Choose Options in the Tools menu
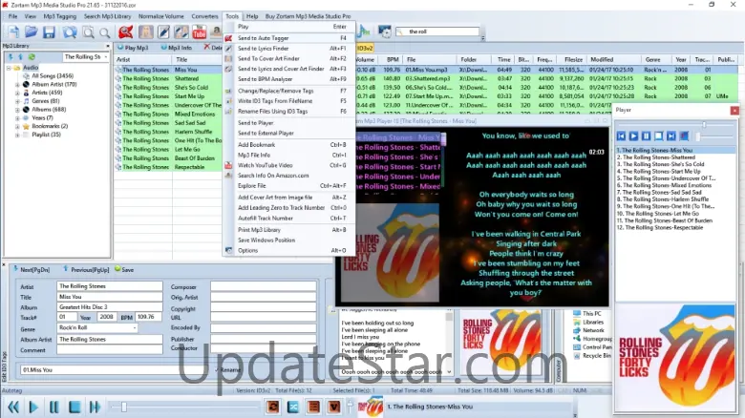Viewport: 745px width, 418px height. 248,250
